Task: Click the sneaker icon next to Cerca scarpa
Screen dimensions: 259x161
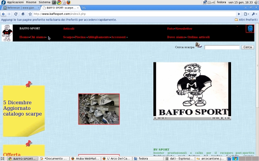Action: pos(199,45)
